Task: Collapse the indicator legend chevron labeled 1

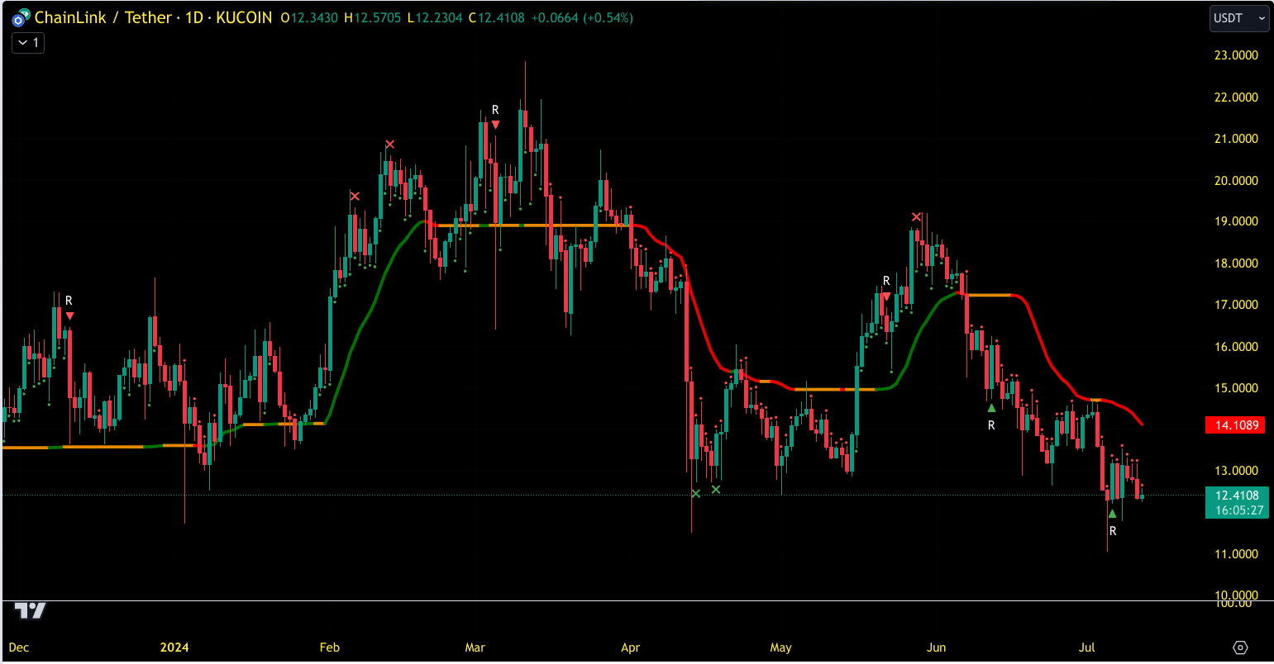Action: [x=28, y=43]
